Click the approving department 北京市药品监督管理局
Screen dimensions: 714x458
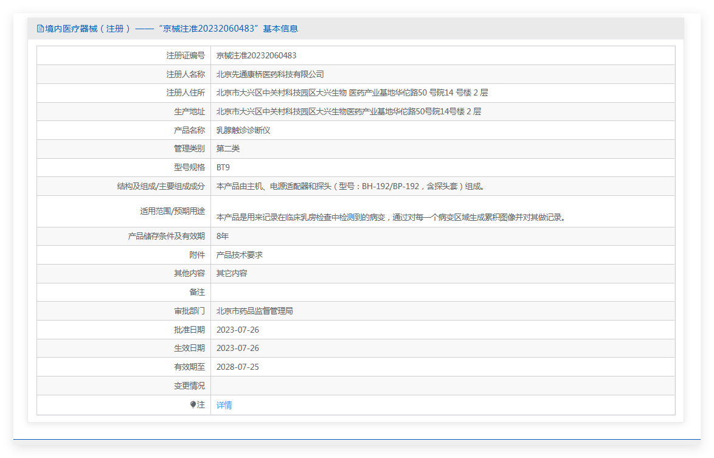coord(255,311)
